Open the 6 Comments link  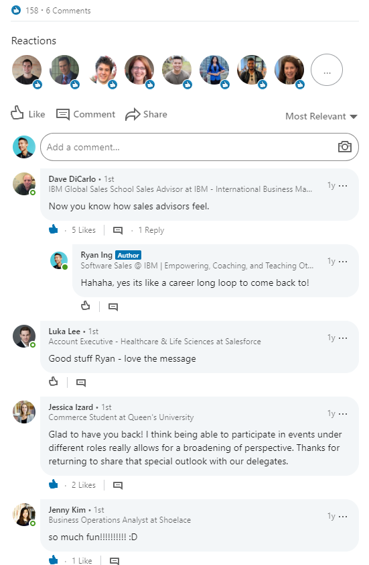coord(68,11)
